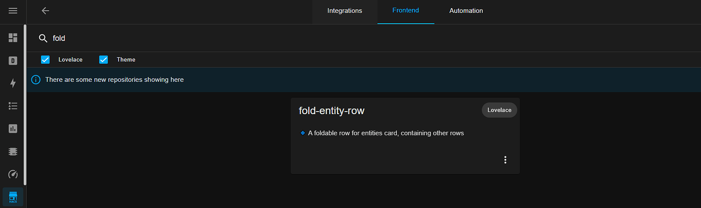701x208 pixels.
Task: Open the History chart sidebar icon
Action: click(13, 129)
